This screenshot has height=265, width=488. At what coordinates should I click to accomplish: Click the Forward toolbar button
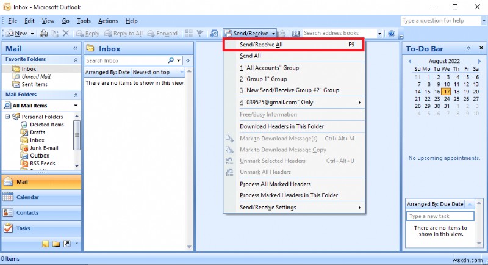tap(162, 34)
